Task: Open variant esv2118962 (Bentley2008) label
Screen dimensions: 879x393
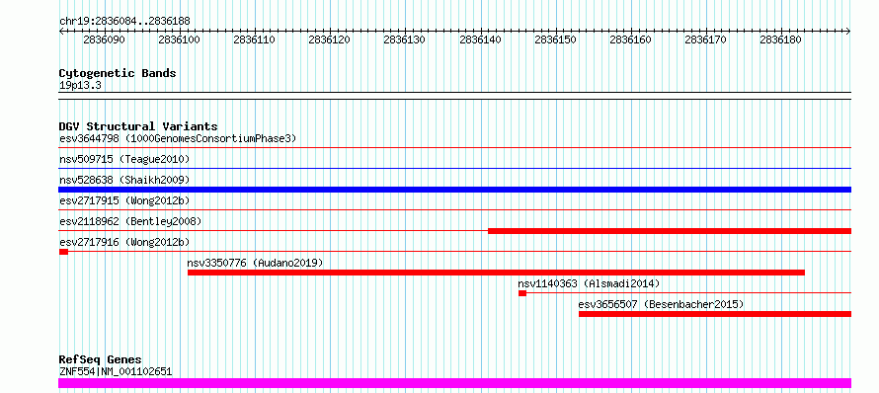Action: tap(130, 221)
